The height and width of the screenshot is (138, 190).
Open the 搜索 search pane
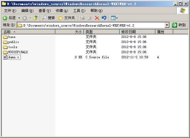[x=48, y=18]
